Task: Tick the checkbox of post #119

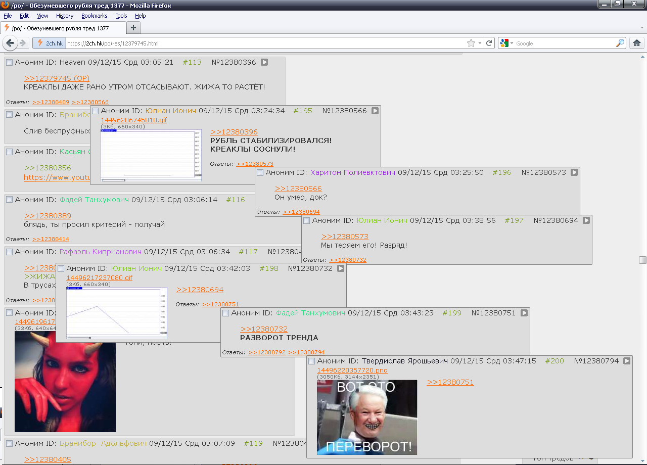Action: tap(9, 443)
